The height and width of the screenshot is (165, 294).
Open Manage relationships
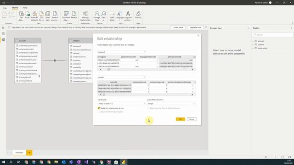(85, 16)
